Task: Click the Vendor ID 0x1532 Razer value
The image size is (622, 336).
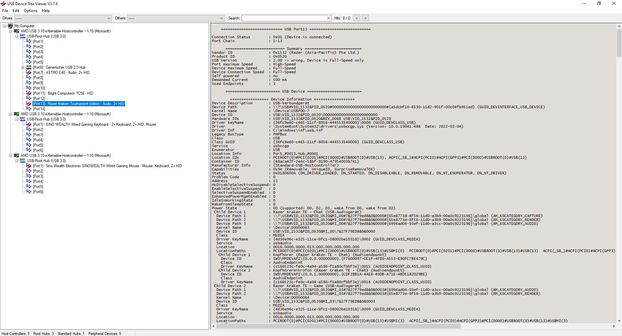Action: (x=316, y=52)
